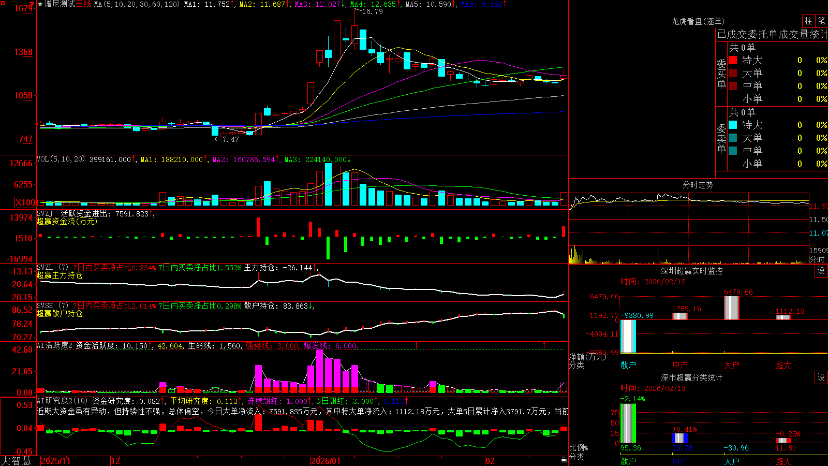Open settings 设 for 深市超赢分类统计 panel
The image size is (828, 466).
(x=821, y=377)
